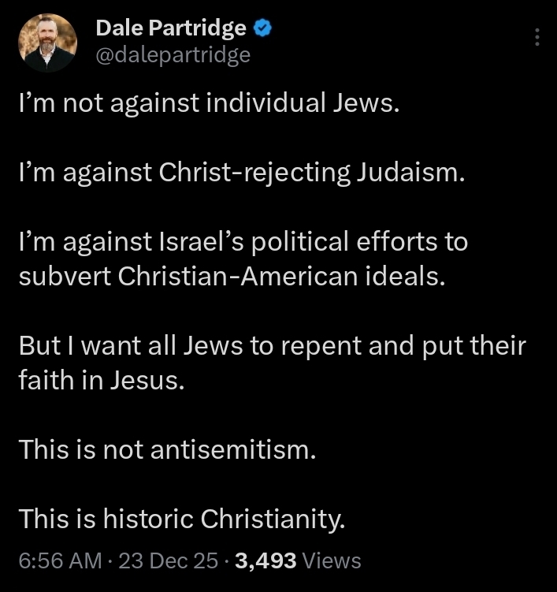The image size is (557, 592).
Task: Click the line "faith in Jesus."
Action: (x=102, y=380)
